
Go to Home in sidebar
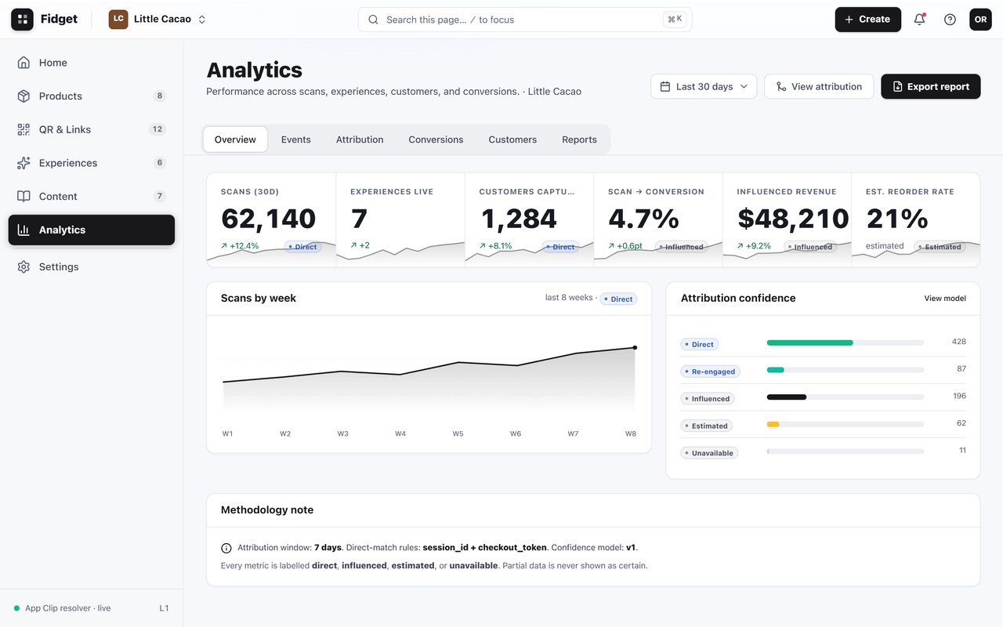coord(92,63)
